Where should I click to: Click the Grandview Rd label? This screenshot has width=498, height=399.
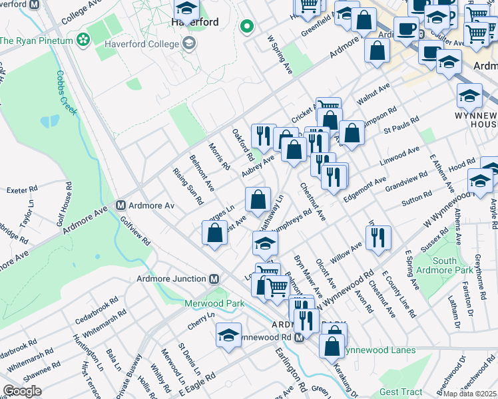point(406,182)
